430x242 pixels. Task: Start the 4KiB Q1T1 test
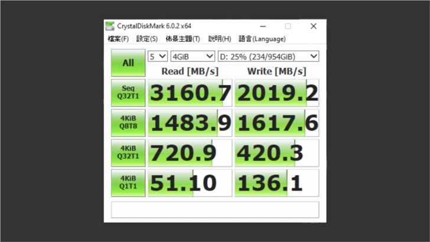(128, 183)
